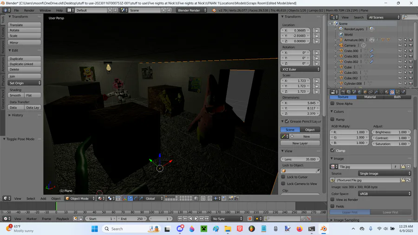The width and height of the screenshot is (418, 235).
Task: Select the translate manipulator arrow button
Action: click(x=130, y=198)
